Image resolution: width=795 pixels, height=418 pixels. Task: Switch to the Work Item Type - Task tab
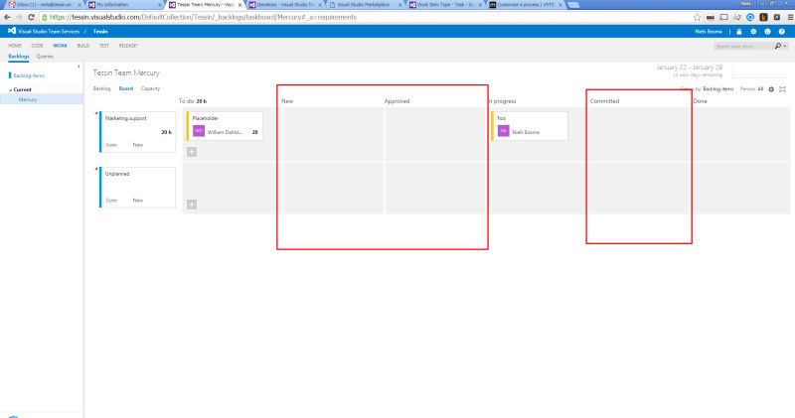pyautogui.click(x=443, y=5)
